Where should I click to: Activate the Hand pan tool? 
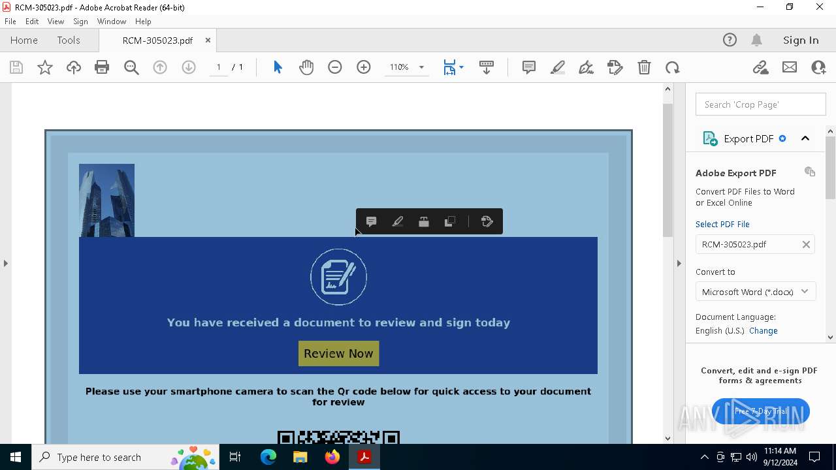(306, 67)
